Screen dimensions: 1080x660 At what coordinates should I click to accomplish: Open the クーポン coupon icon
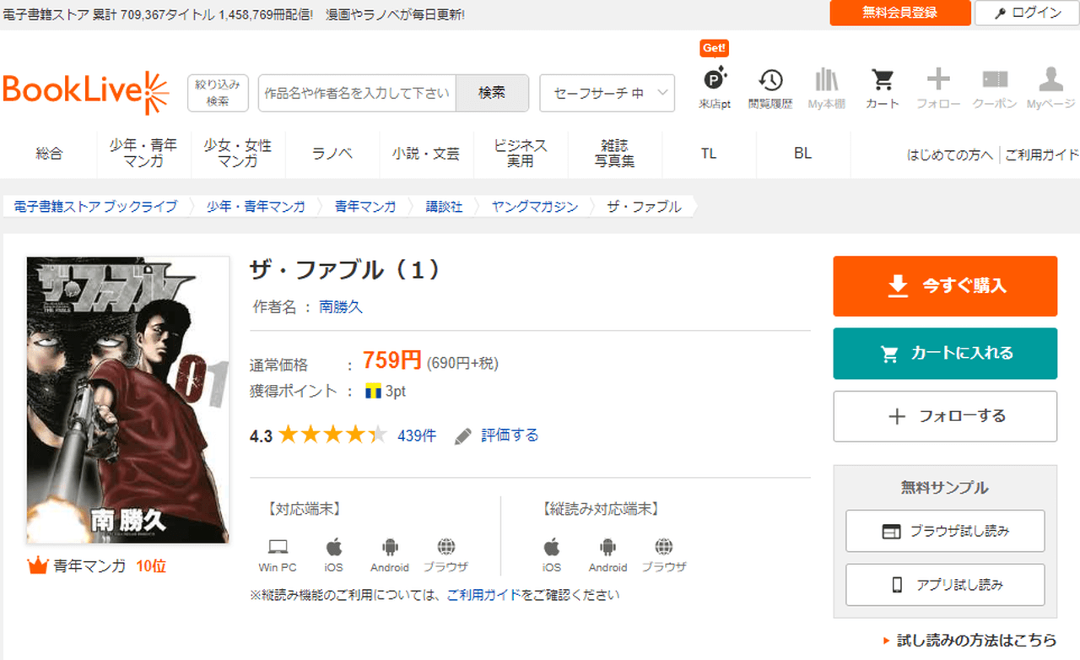point(995,82)
